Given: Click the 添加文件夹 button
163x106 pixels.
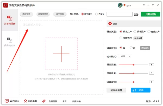Looking at the screenshot, I should 43,14.
